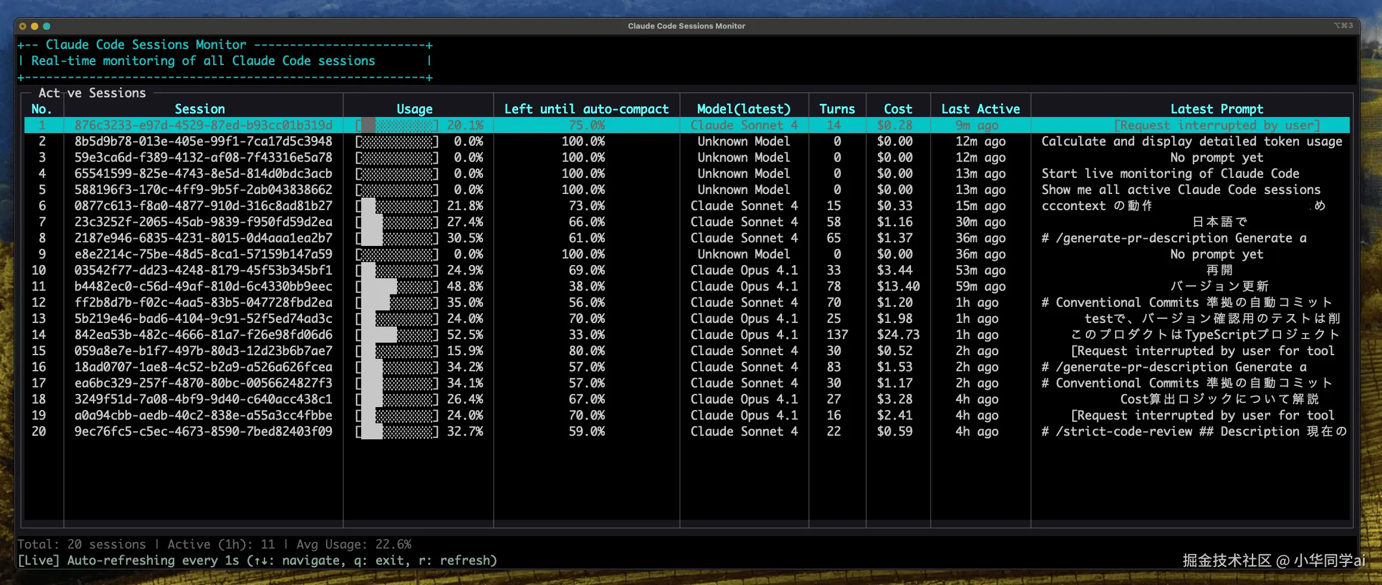
Task: Select session 8b5d9b78-013e-405e-99f1-7ca17d5c3948
Action: pyautogui.click(x=687, y=141)
